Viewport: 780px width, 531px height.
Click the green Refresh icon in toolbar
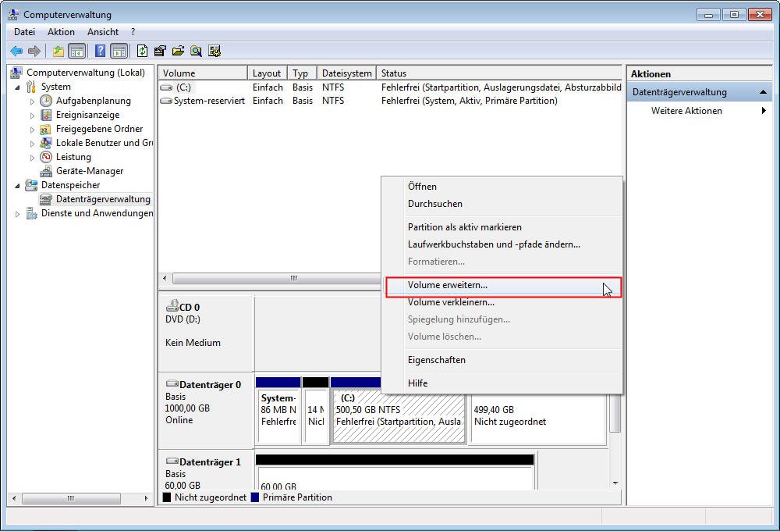142,51
